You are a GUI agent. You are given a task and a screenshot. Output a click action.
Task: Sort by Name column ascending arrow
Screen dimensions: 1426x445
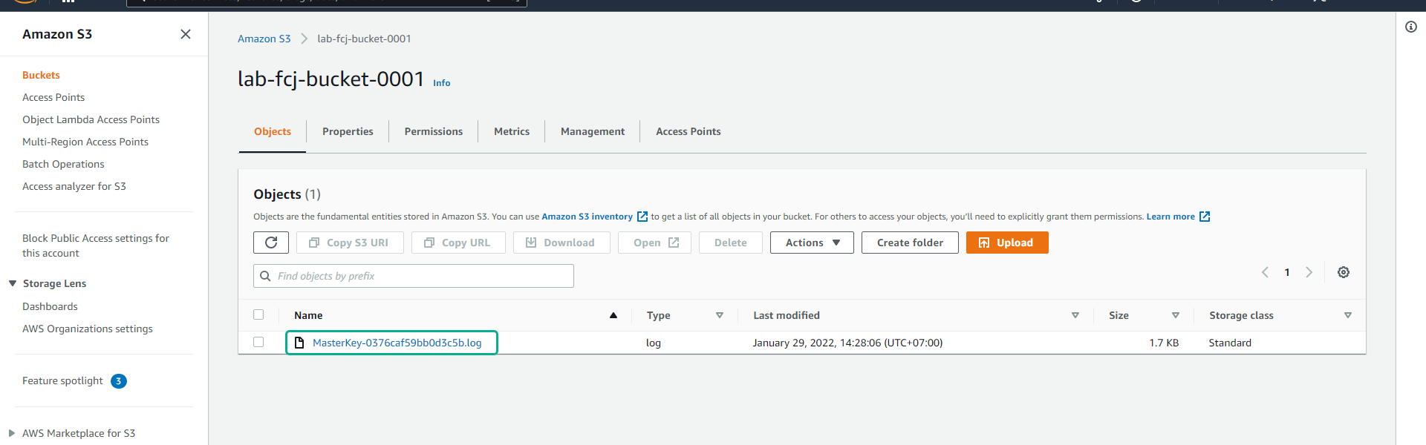pos(613,315)
